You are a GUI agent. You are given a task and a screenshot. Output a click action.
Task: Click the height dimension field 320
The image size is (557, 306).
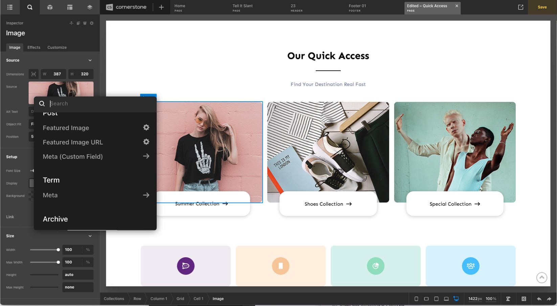[81, 74]
